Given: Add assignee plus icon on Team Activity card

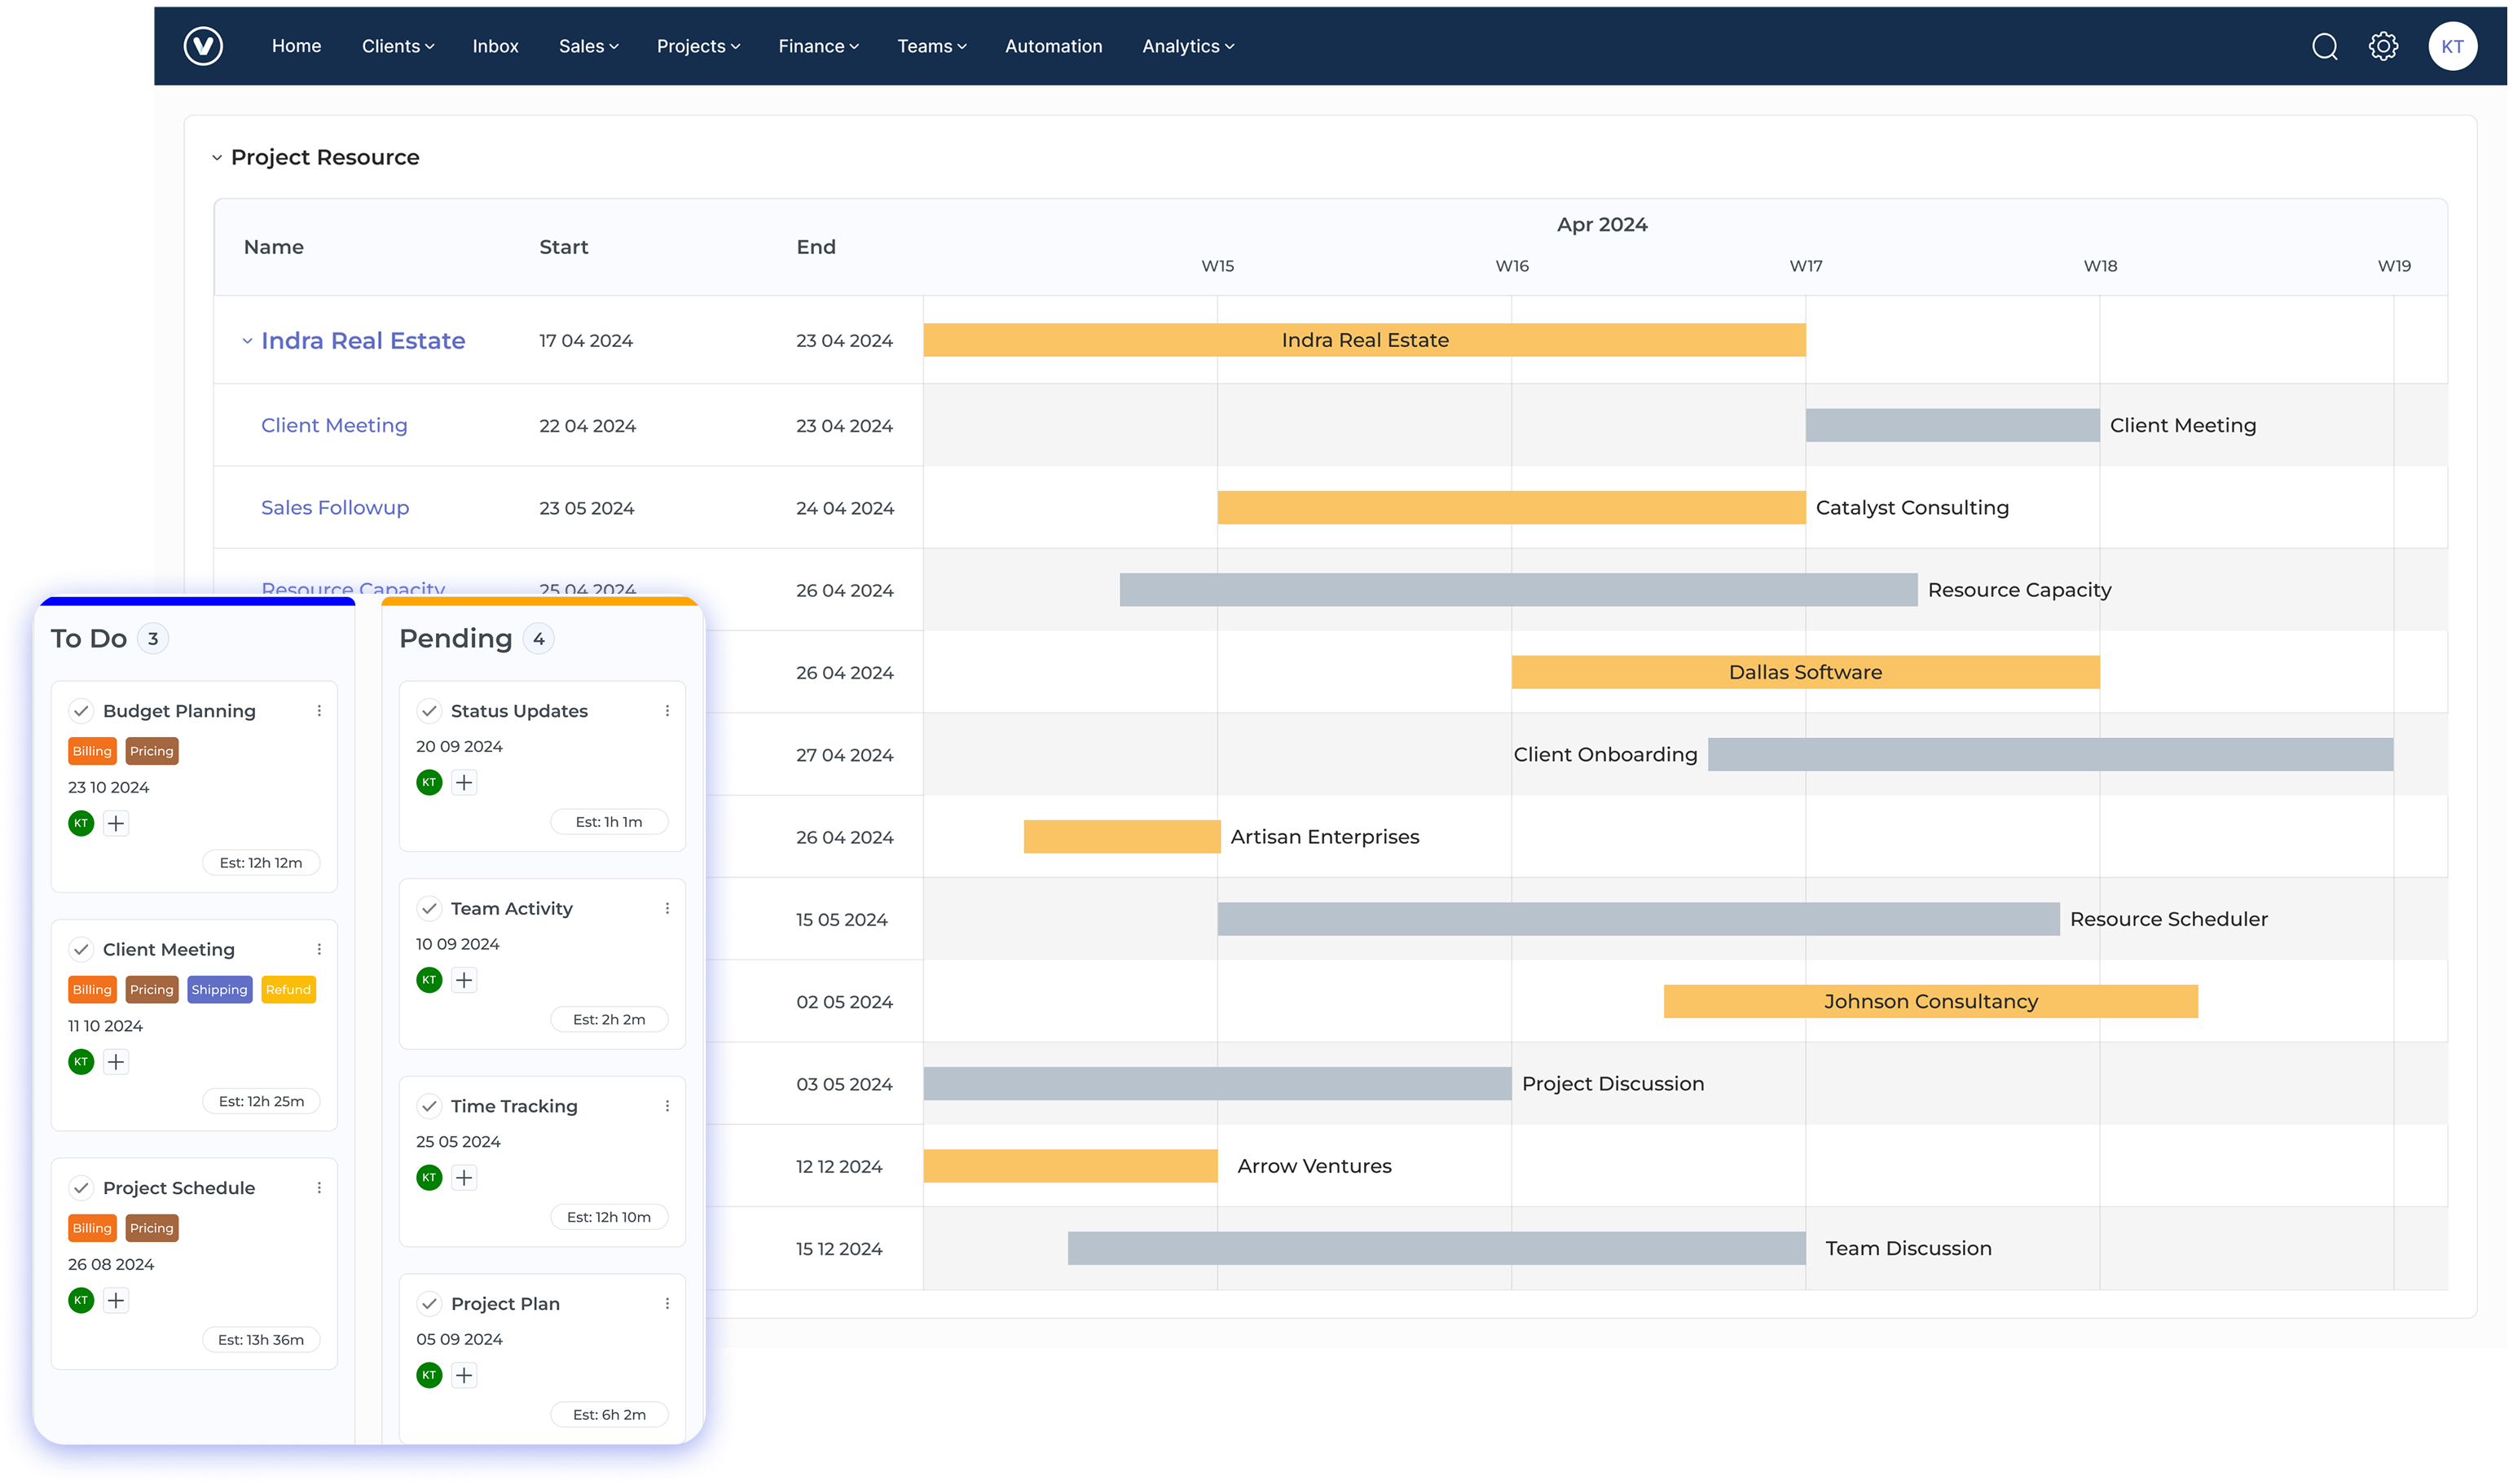Looking at the screenshot, I should click(x=464, y=980).
